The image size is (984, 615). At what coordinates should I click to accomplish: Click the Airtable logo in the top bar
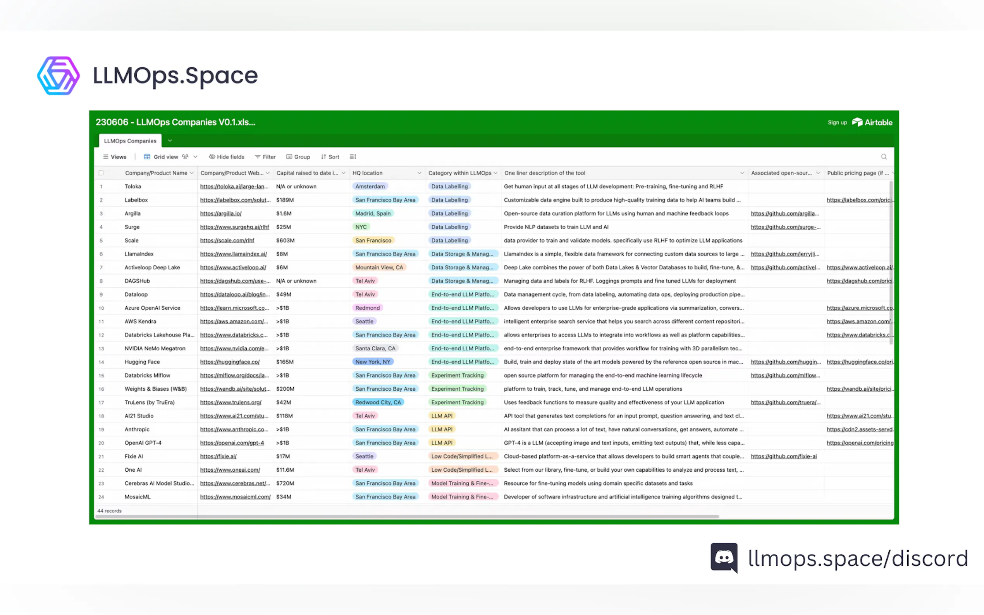857,122
